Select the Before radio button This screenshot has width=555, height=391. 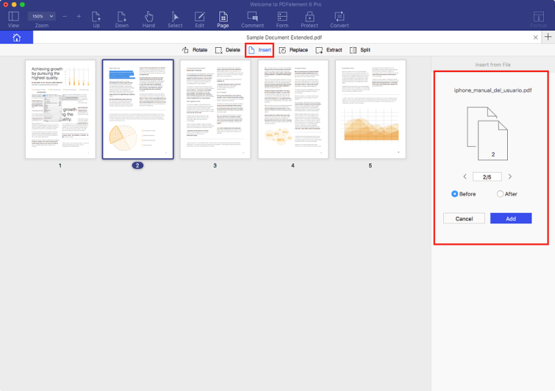pyautogui.click(x=455, y=194)
